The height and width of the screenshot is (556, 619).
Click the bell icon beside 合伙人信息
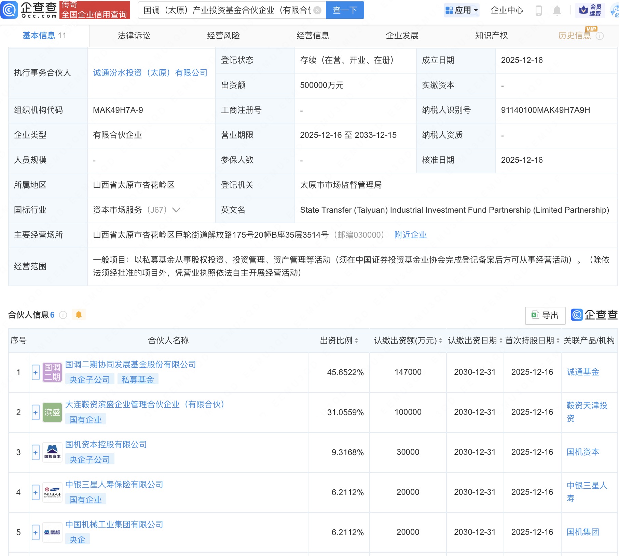click(x=79, y=315)
